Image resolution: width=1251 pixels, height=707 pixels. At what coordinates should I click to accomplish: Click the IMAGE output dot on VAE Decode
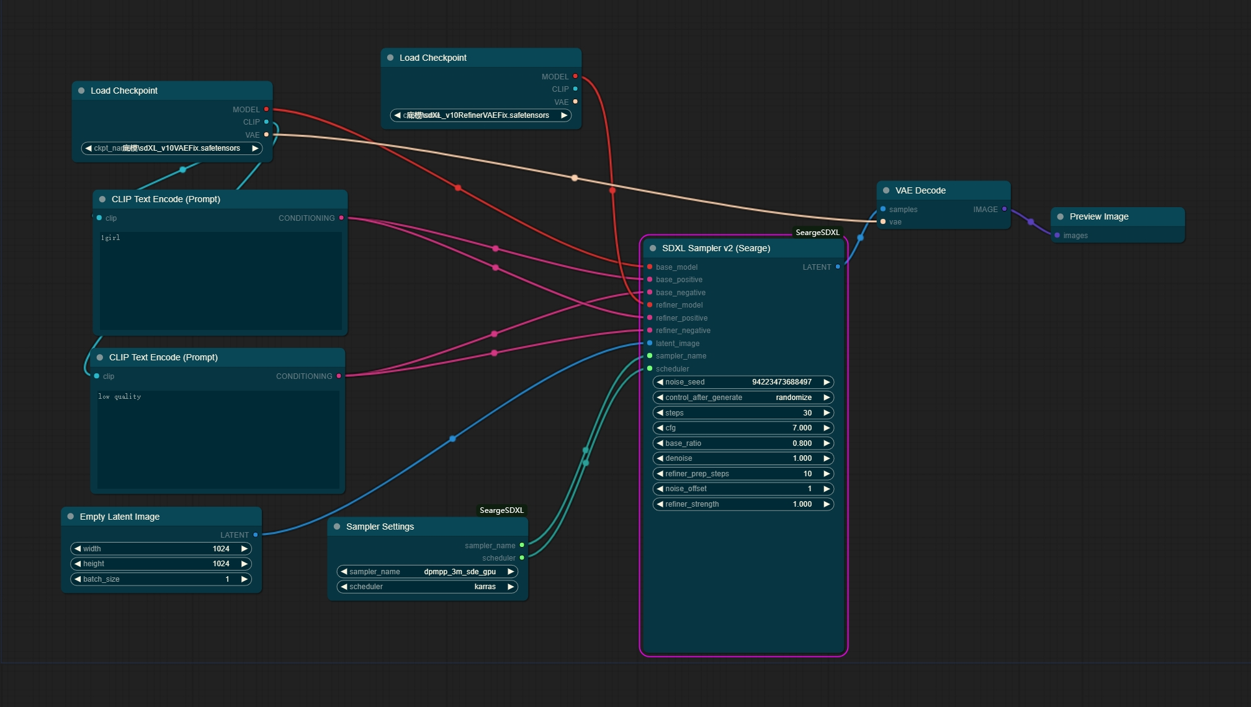pyautogui.click(x=1004, y=209)
